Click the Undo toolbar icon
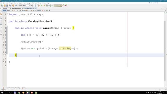Image resolution: width=167 pixels, height=94 pixels. point(13,5)
